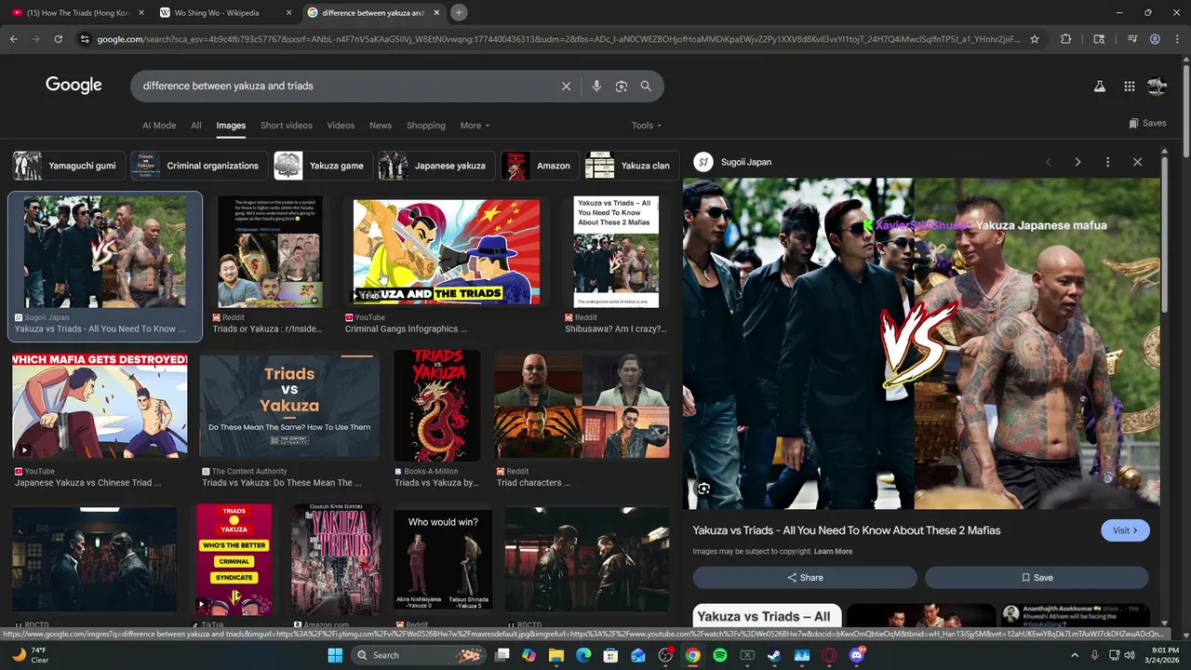
Task: Click the browser address bar
Action: 558,39
